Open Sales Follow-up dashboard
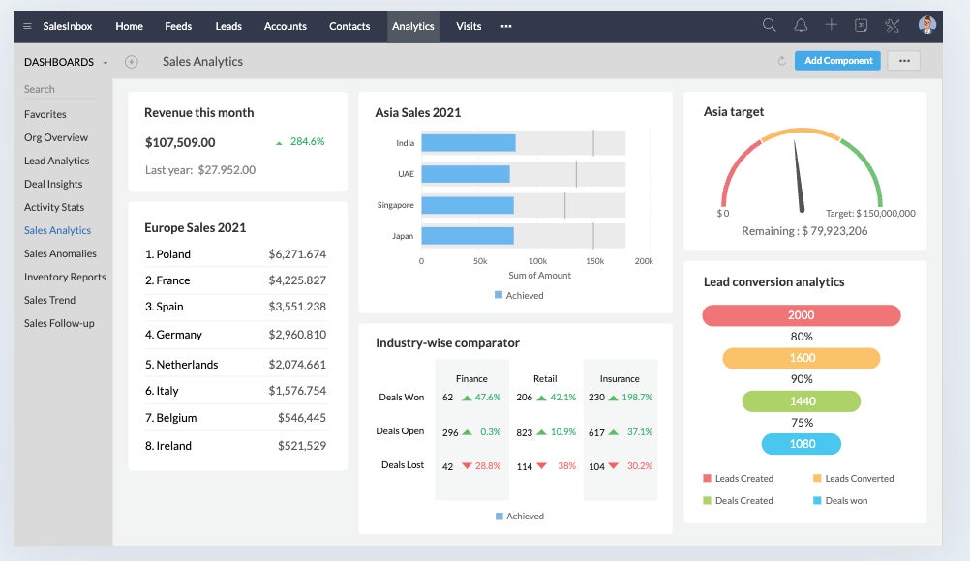Image resolution: width=970 pixels, height=561 pixels. 59,323
